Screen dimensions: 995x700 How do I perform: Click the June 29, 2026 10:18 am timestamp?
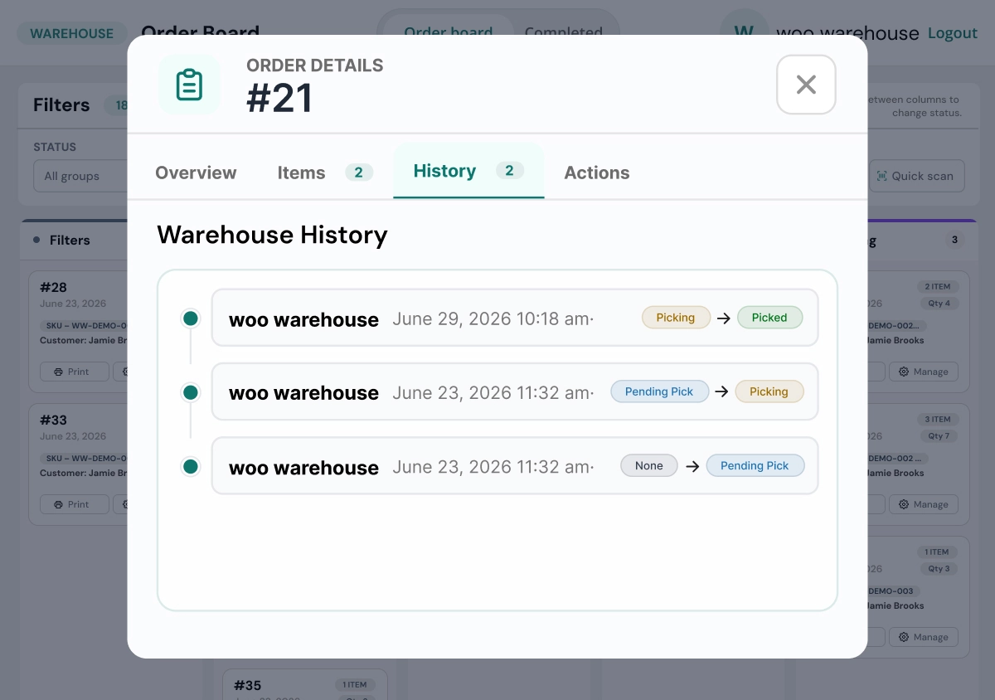[493, 318]
